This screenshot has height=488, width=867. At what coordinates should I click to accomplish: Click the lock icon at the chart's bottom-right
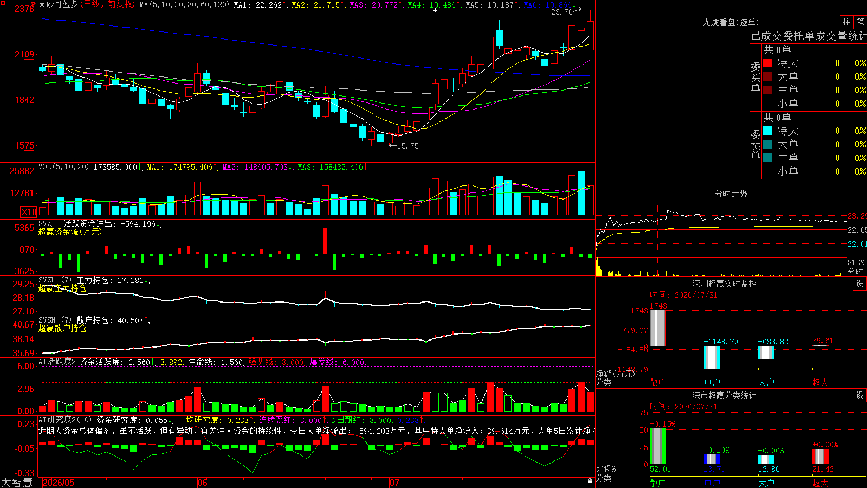point(591,481)
